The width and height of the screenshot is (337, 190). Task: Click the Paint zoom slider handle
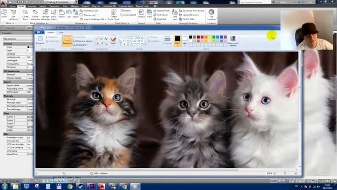click(x=285, y=173)
